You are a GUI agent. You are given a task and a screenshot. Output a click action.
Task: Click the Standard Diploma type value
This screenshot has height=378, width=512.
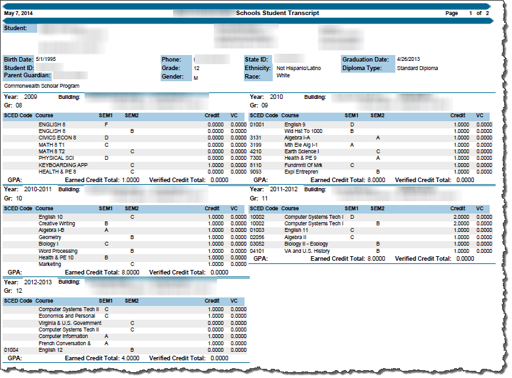tap(418, 67)
